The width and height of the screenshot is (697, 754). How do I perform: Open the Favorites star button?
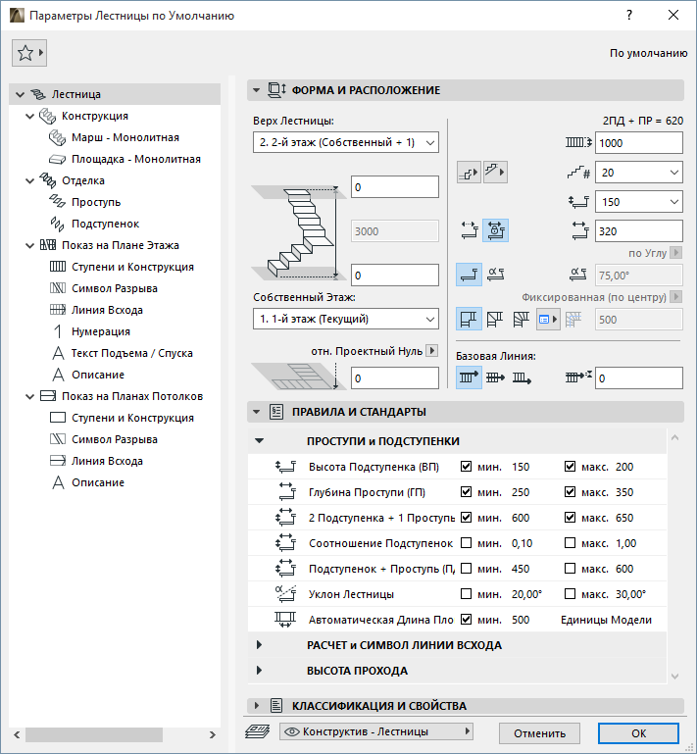[28, 53]
